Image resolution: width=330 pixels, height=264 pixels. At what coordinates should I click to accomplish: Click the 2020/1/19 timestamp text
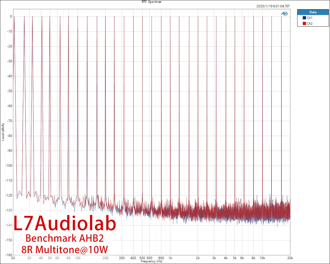273,6
